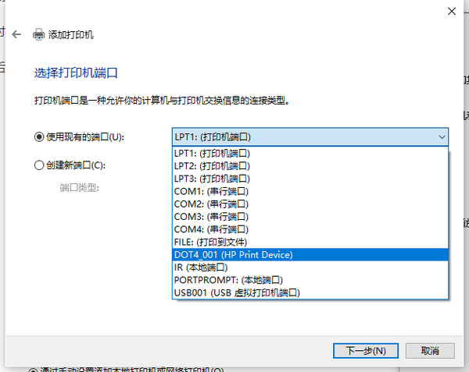Click the port description sentence 打印机端口是一种...
Image resolution: width=469 pixels, height=372 pixels.
[162, 101]
